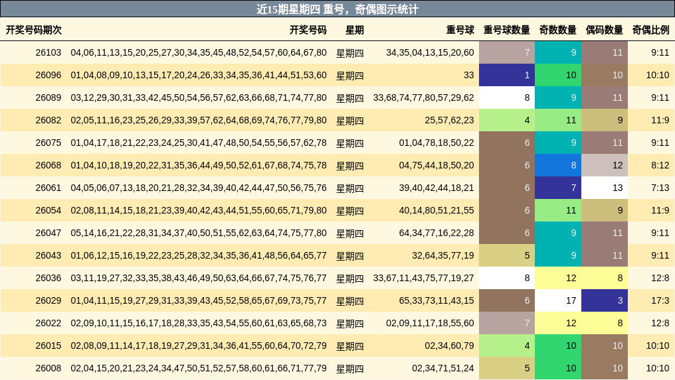Click the draw numbers in row 26029
This screenshot has height=380, width=675.
199,300
